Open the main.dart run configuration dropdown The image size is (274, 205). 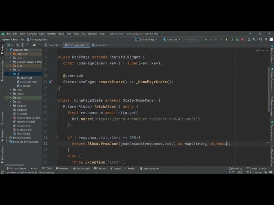172,40
